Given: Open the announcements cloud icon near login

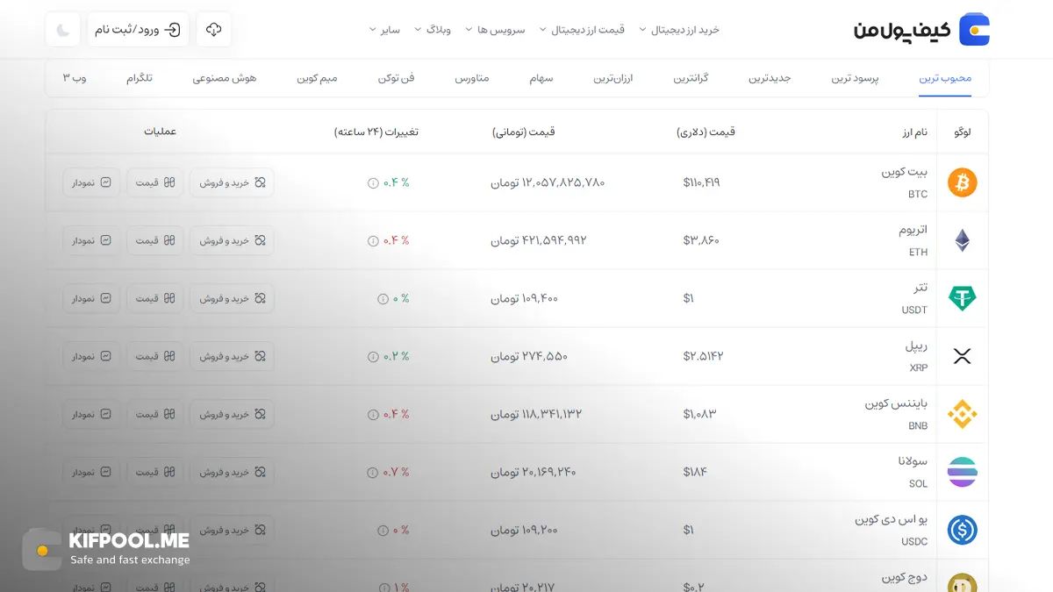Looking at the screenshot, I should tap(213, 29).
